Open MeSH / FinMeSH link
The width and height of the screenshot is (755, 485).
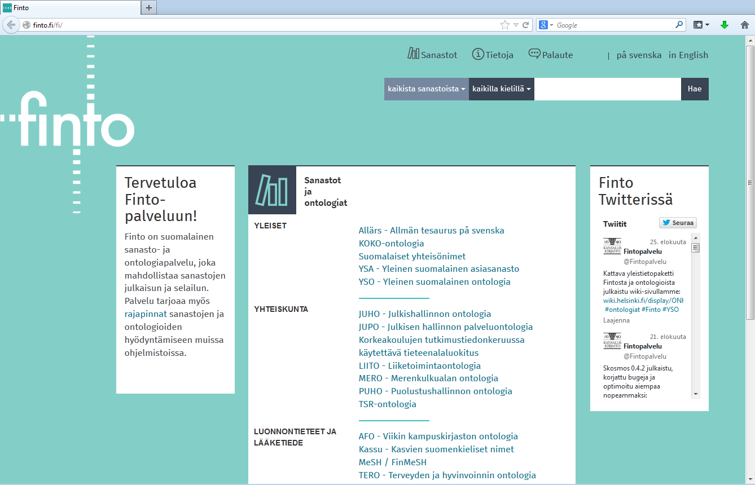click(x=393, y=462)
